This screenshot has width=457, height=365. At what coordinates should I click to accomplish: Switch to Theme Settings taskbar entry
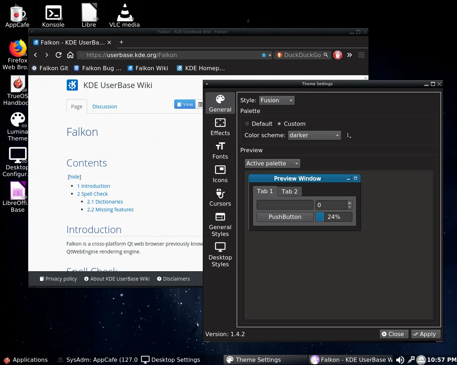click(x=266, y=360)
